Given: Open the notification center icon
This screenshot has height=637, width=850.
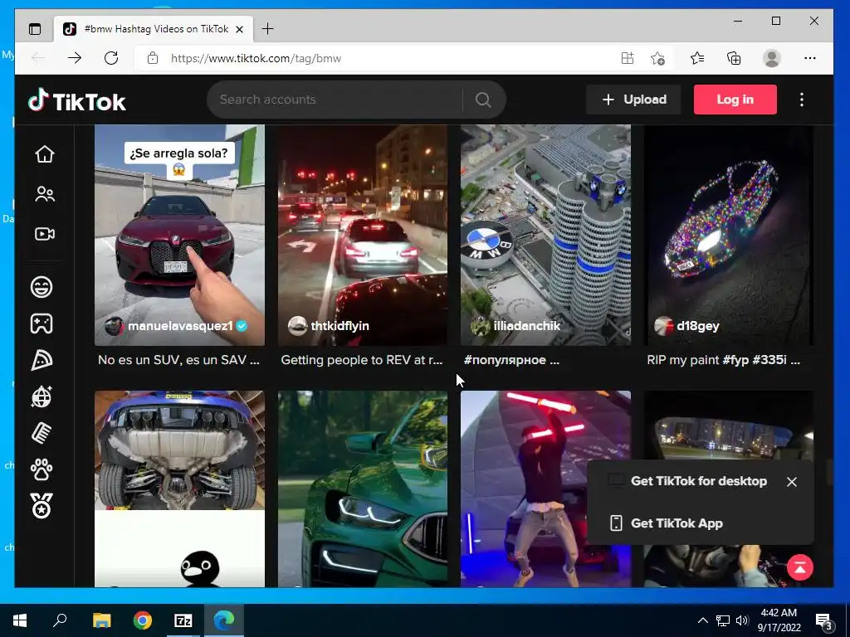Looking at the screenshot, I should click(x=824, y=621).
